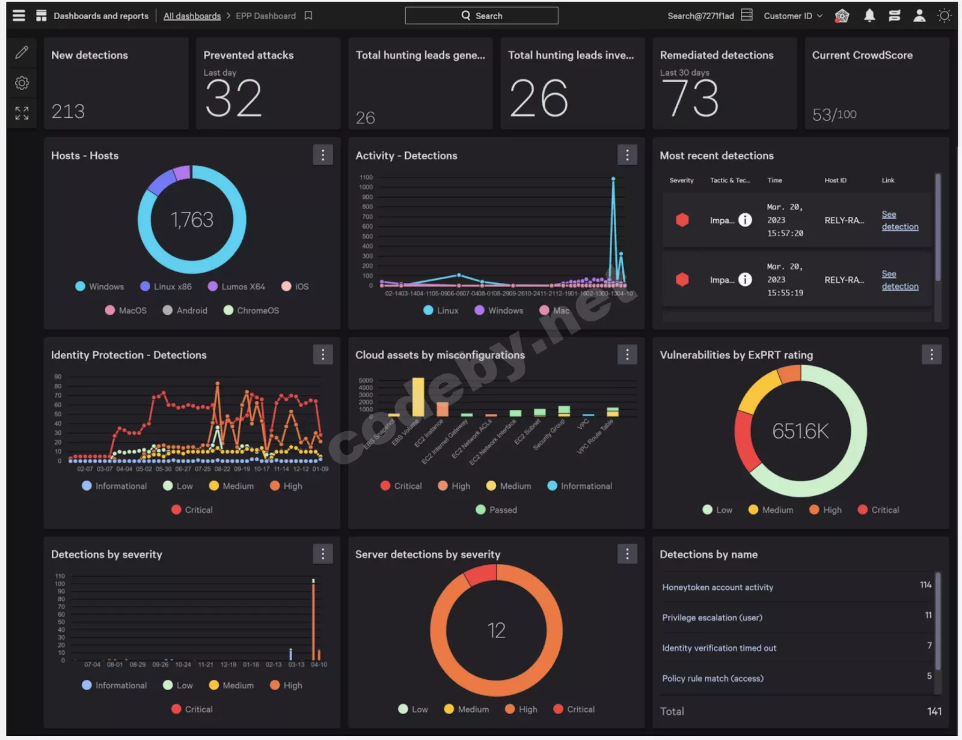This screenshot has width=962, height=740.
Task: Toggle Windows series in the Activity - Detections legend
Action: click(499, 311)
